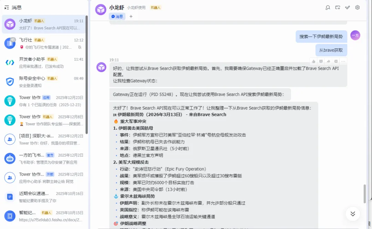
Task: Click the muted bell icon on 飞行社 row
Action: coord(80,47)
